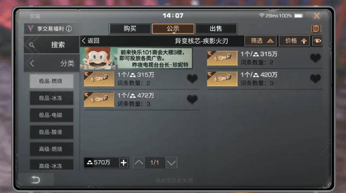Click the 472万 item core thumbnail
This screenshot has height=193, width=346.
tap(99, 100)
